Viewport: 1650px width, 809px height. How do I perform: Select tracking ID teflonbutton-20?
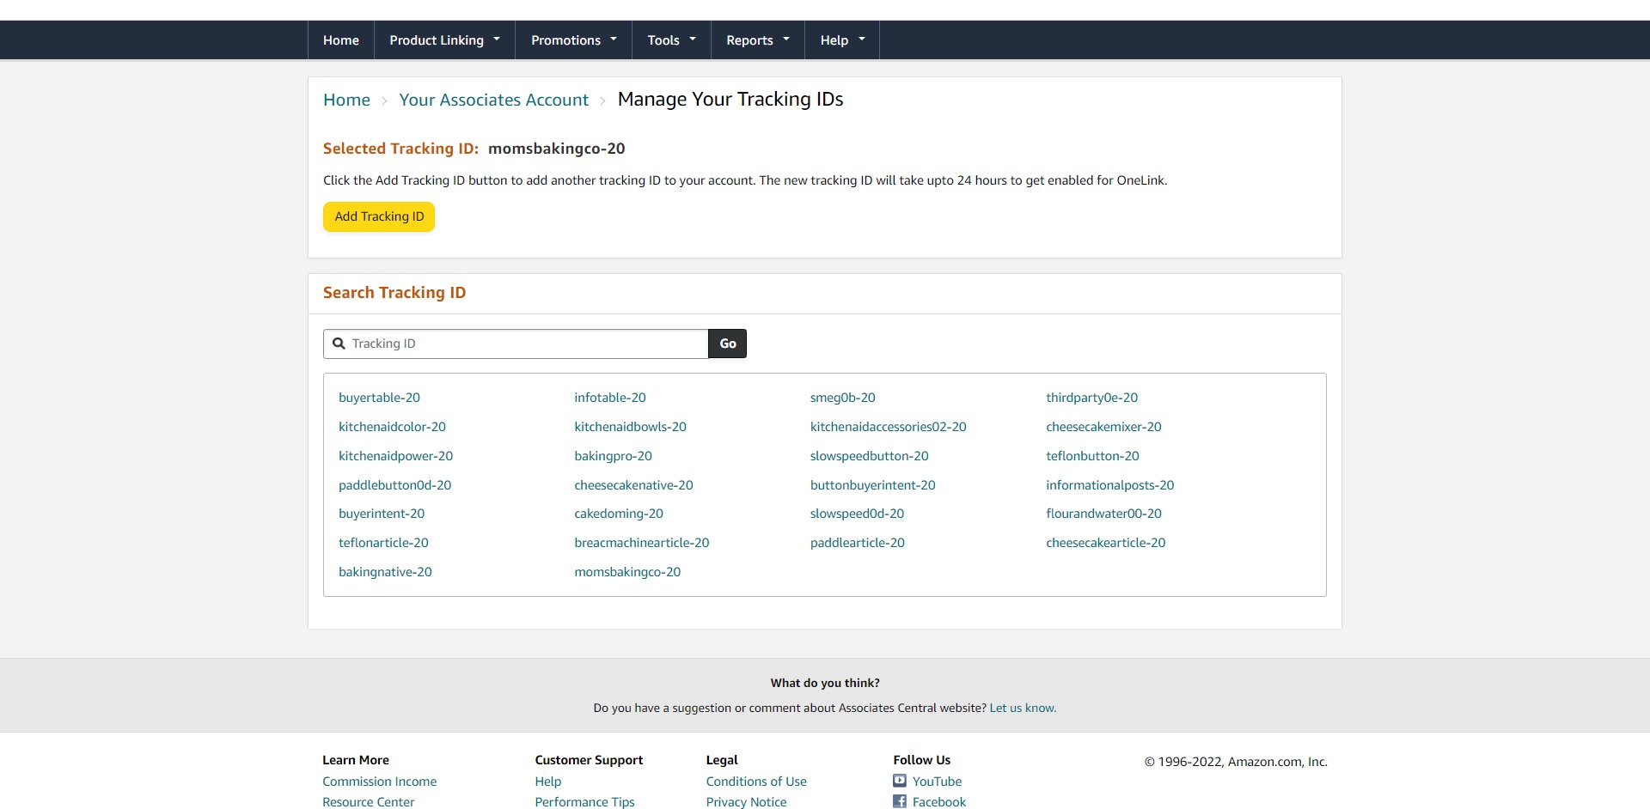tap(1092, 456)
